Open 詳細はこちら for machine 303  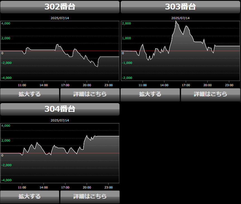click(211, 95)
